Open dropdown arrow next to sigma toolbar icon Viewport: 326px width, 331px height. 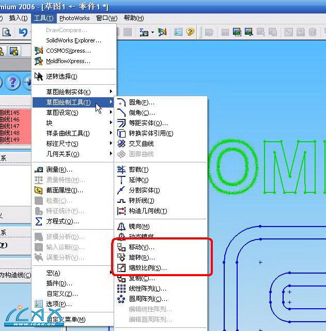(x=152, y=32)
